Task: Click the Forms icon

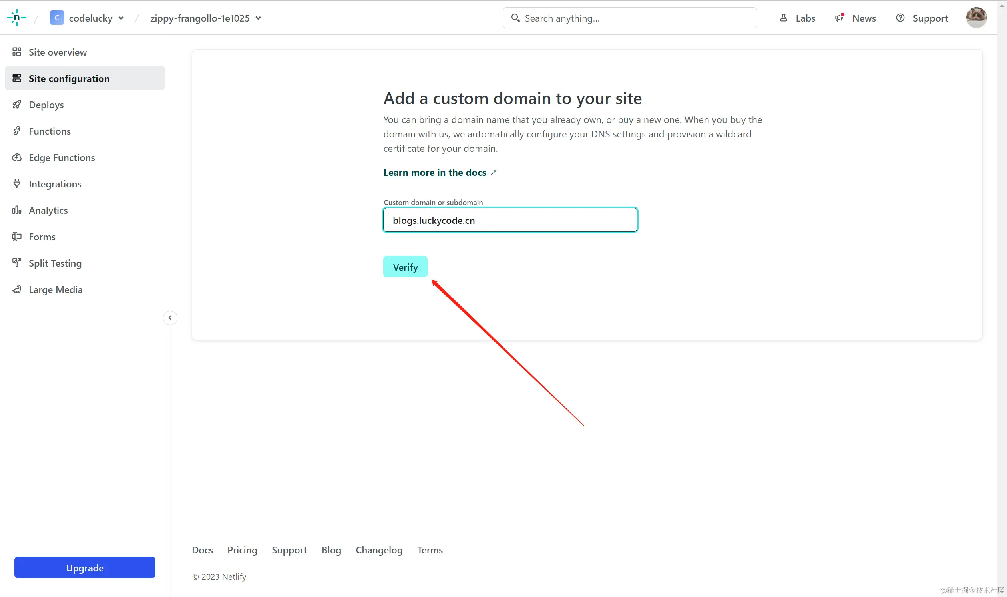Action: pos(16,236)
